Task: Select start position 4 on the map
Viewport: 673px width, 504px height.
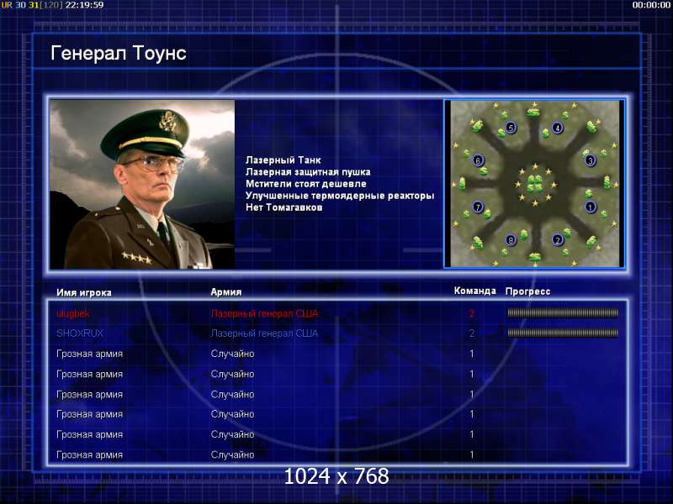Action: click(x=557, y=128)
